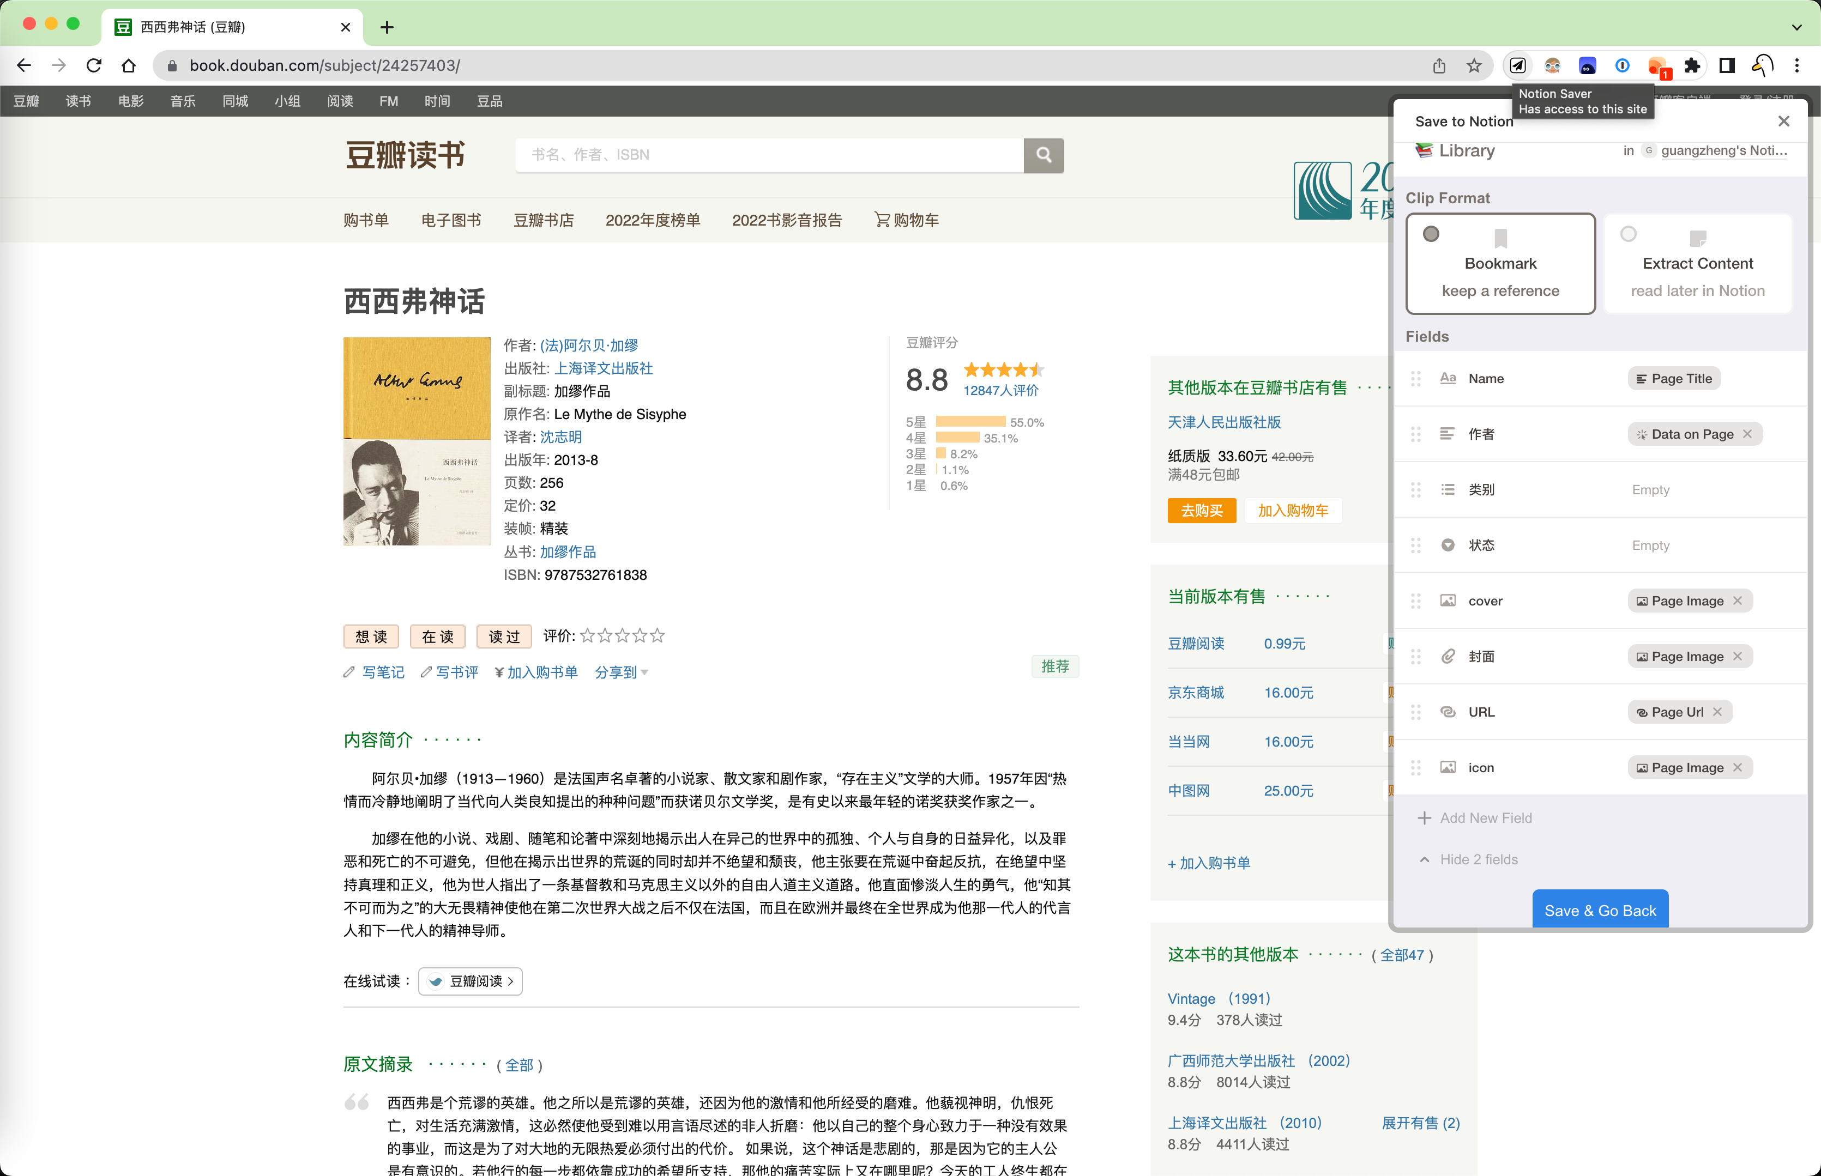The width and height of the screenshot is (1821, 1176).
Task: Open the publisher link 上海译文出版社
Action: (604, 368)
